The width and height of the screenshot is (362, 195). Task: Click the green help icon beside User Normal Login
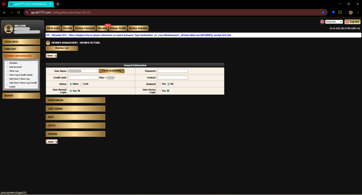point(78,91)
